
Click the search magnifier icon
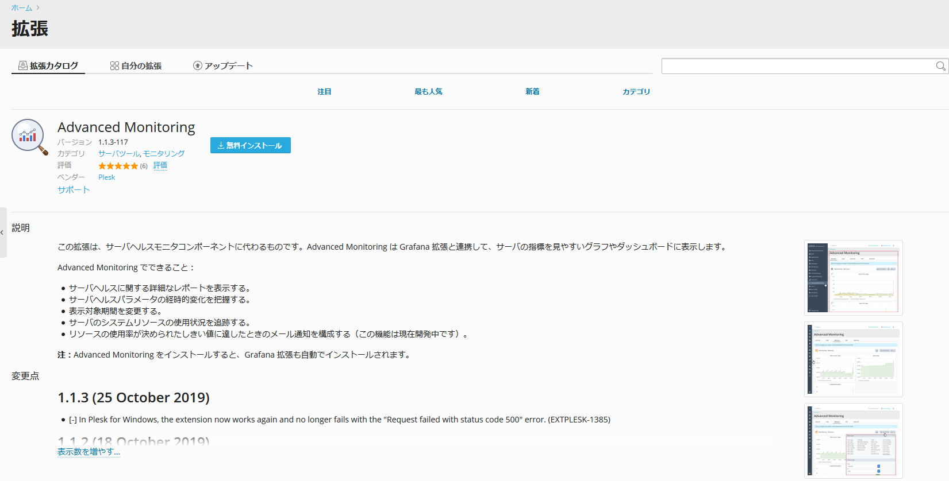(x=940, y=66)
